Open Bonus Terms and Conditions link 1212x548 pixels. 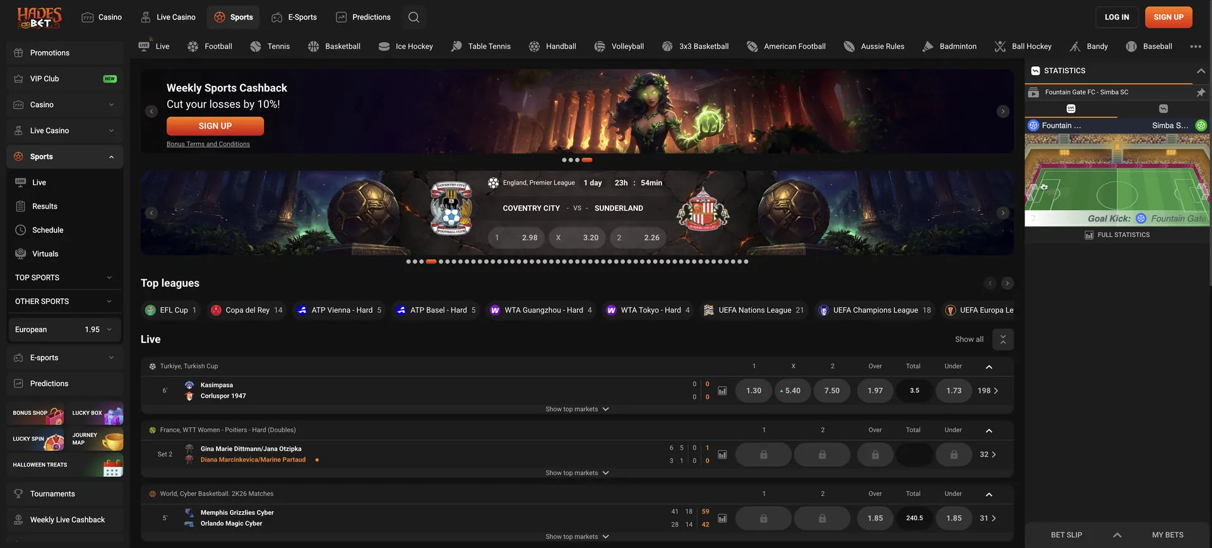[x=208, y=144]
